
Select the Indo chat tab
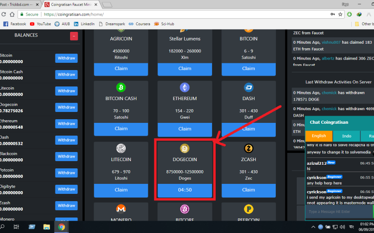[347, 136]
